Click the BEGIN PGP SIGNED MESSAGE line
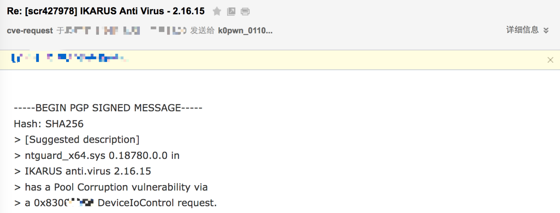 pos(108,108)
